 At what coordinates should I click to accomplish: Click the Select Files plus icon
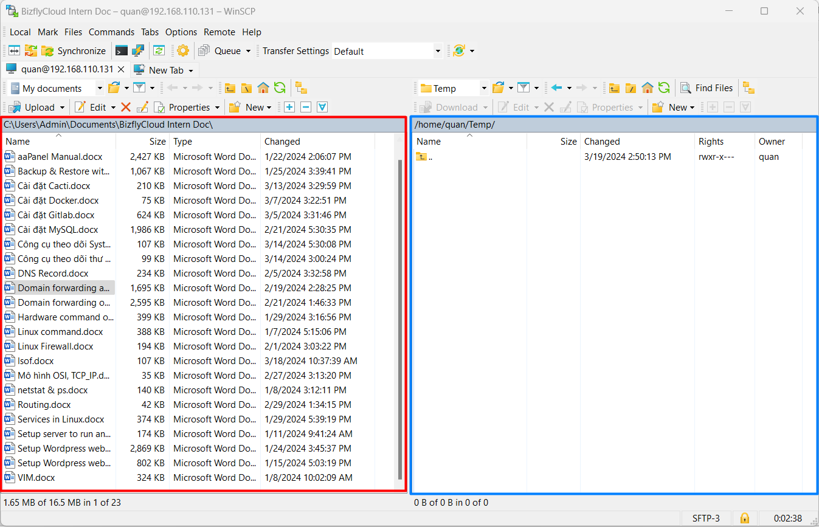289,108
